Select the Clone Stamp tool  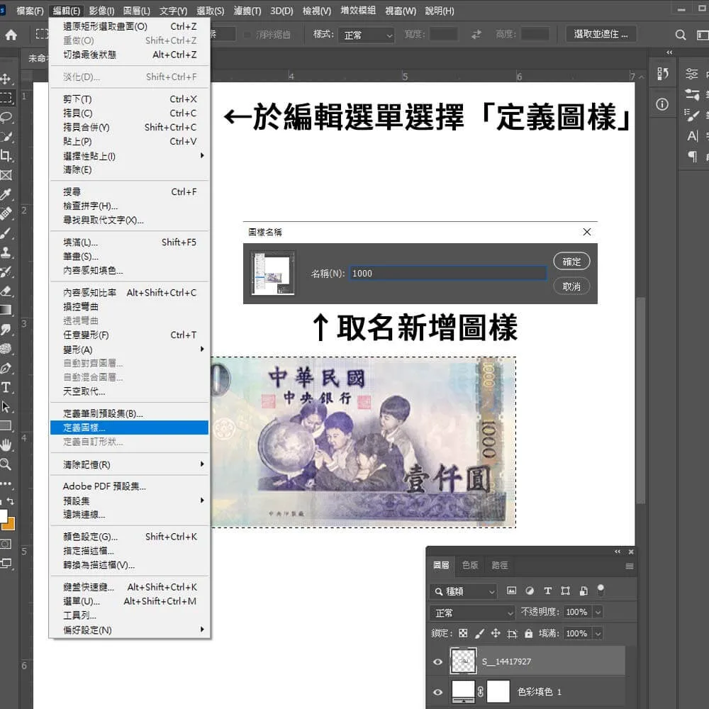click(x=6, y=252)
